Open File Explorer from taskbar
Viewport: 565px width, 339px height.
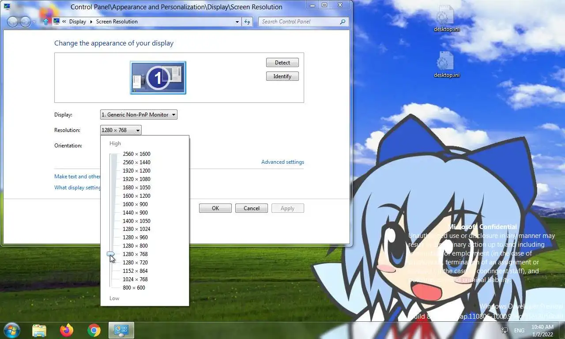(x=39, y=330)
